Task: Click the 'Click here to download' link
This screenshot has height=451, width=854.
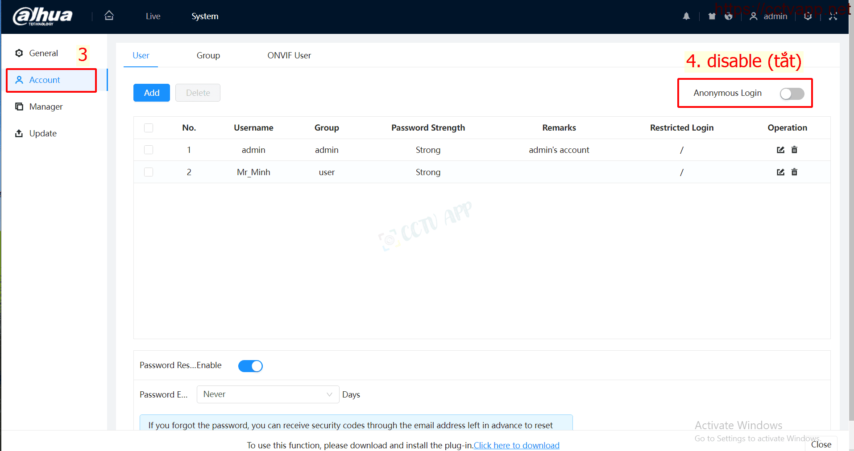Action: [x=516, y=445]
